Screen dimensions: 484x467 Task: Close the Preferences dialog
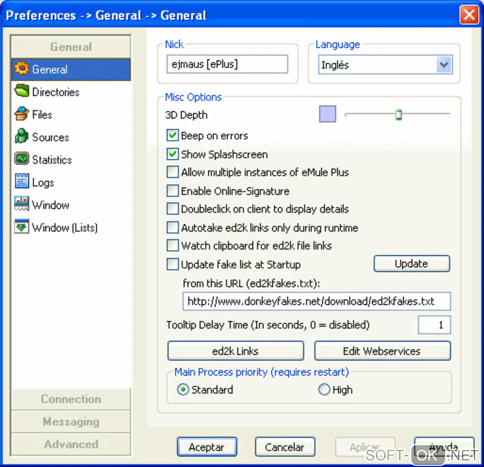click(x=469, y=15)
